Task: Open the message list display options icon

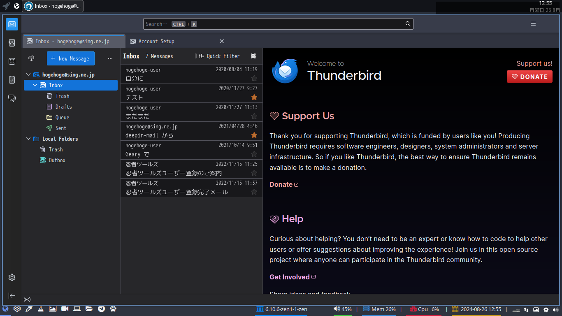Action: point(254,56)
